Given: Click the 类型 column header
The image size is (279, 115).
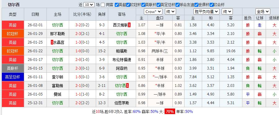Looking at the screenshot, I should (13, 14).
